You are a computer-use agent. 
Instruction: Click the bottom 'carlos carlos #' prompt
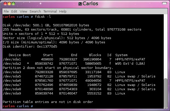[18, 106]
